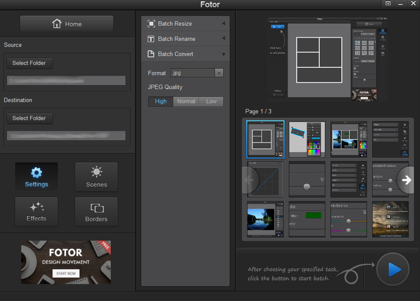This screenshot has width=420, height=301.
Task: Expand the Batch Rename section
Action: tap(185, 39)
